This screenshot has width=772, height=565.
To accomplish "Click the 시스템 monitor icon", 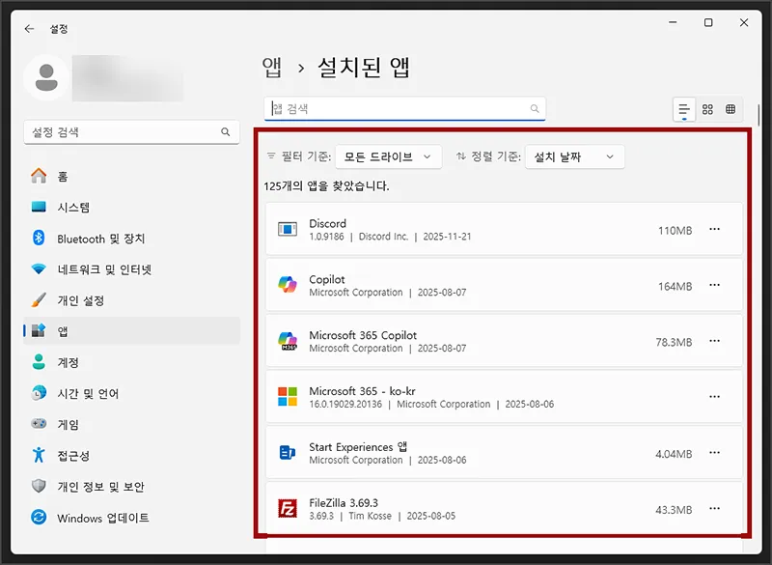I will [39, 207].
